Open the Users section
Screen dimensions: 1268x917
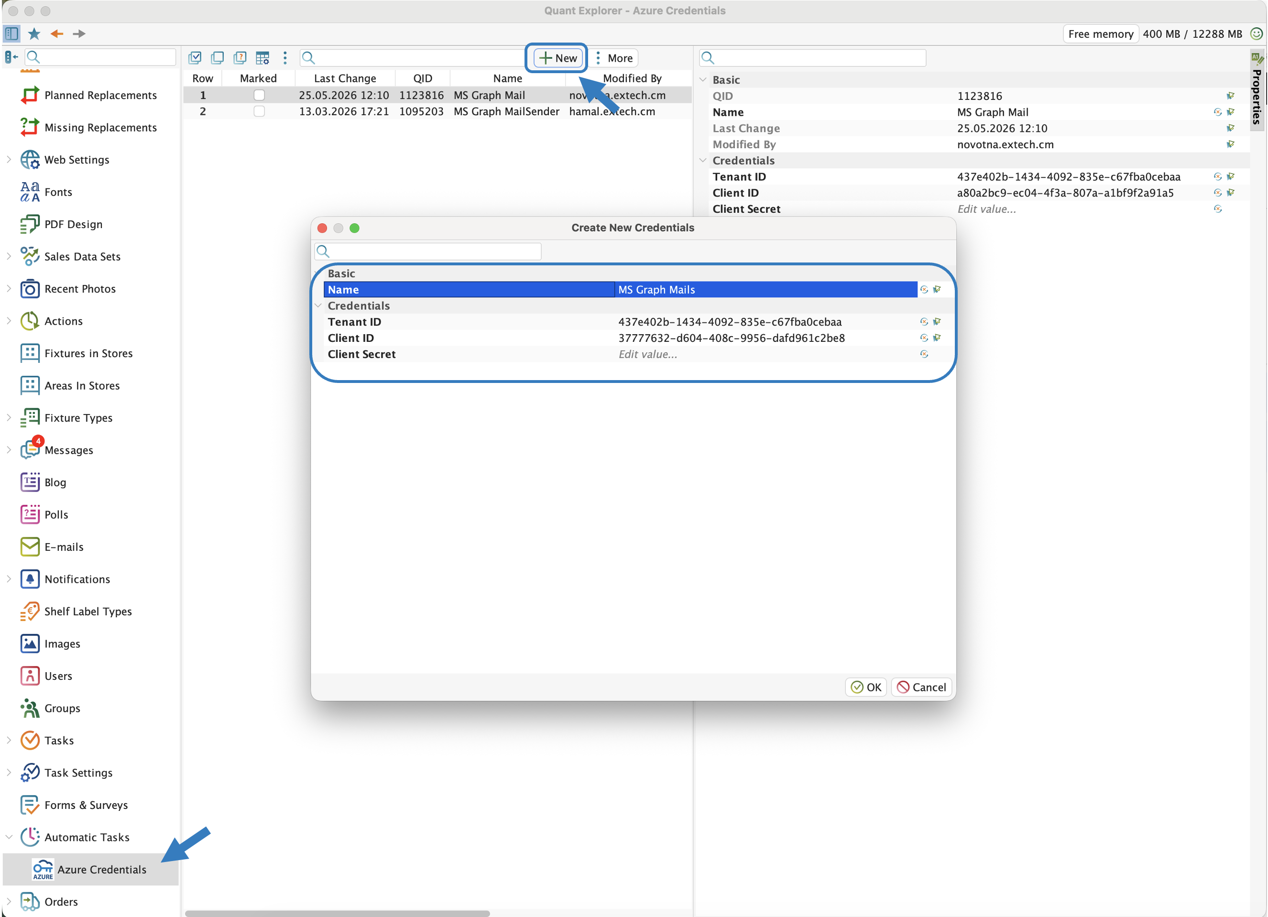[46, 676]
